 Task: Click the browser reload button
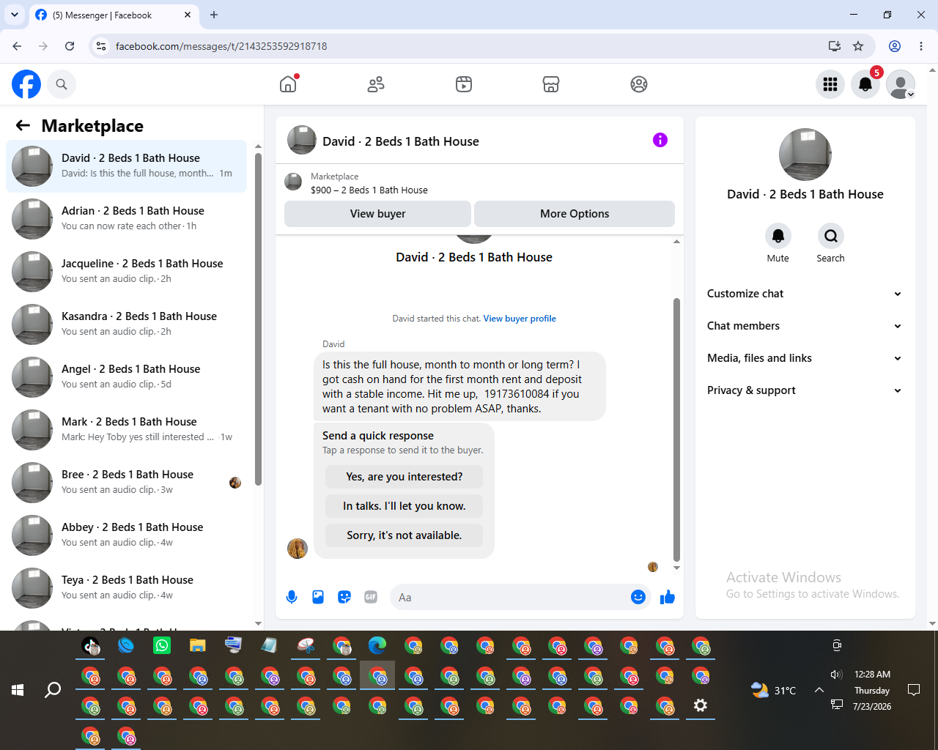pyautogui.click(x=70, y=46)
